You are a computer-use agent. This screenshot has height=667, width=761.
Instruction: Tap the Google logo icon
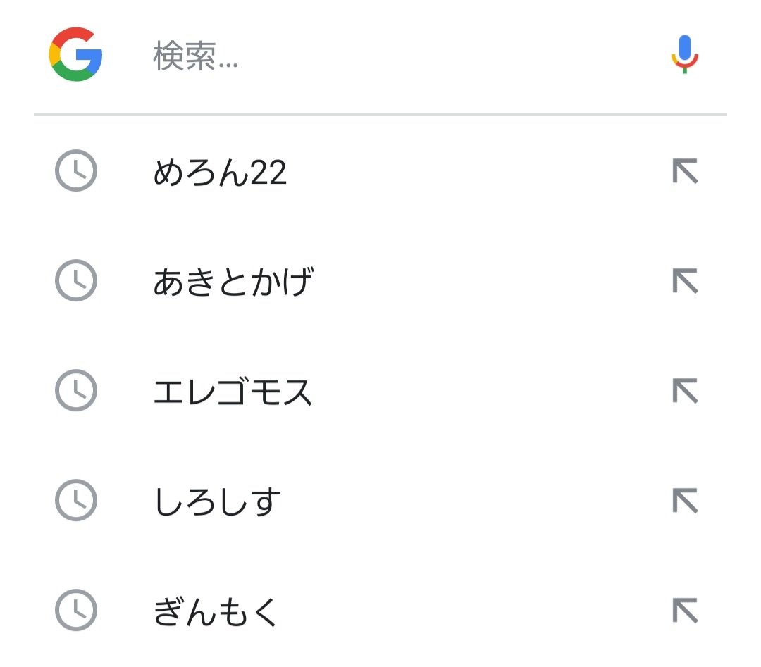pyautogui.click(x=76, y=54)
